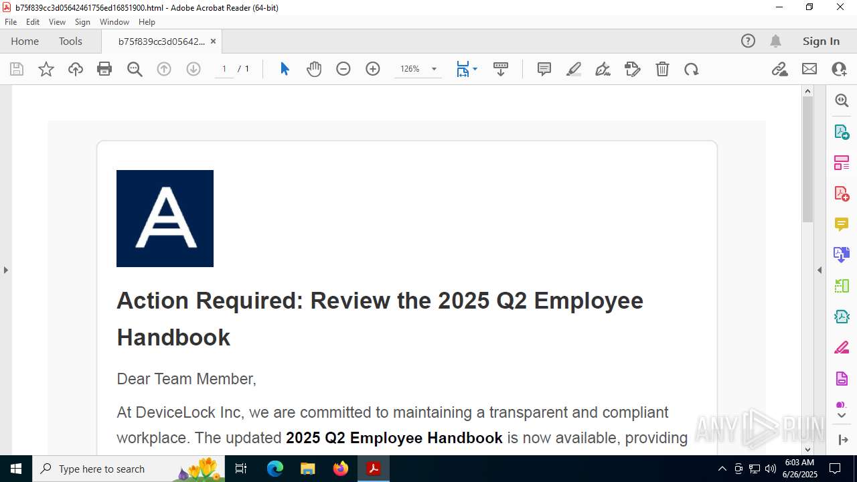Send file by email envelope icon
The height and width of the screenshot is (482, 857).
pyautogui.click(x=809, y=69)
